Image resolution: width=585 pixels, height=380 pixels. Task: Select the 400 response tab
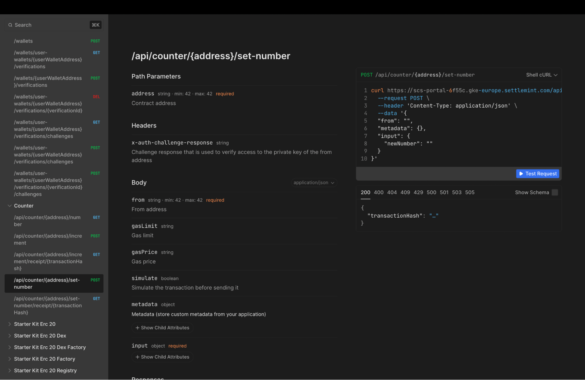pos(379,192)
